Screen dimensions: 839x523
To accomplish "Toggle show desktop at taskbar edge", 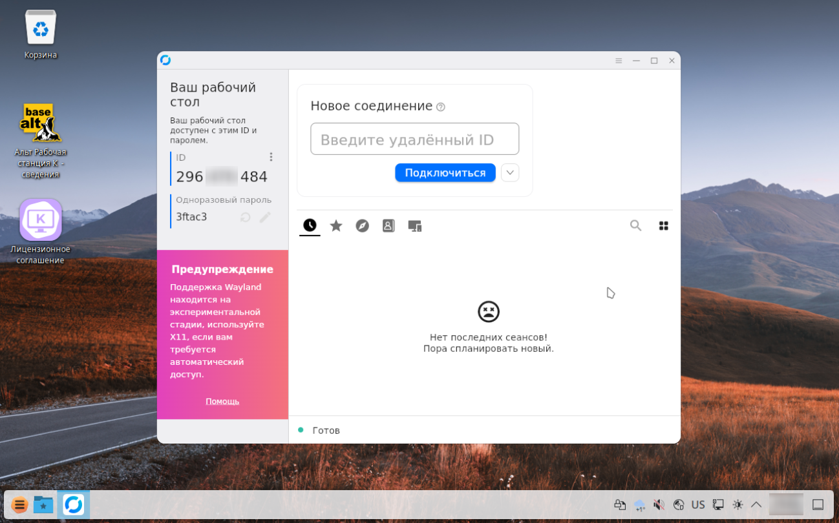I will (817, 504).
